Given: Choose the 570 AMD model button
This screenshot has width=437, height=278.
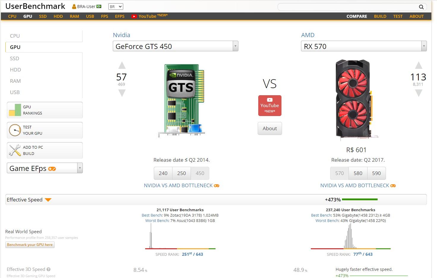Looking at the screenshot, I should 339,173.
